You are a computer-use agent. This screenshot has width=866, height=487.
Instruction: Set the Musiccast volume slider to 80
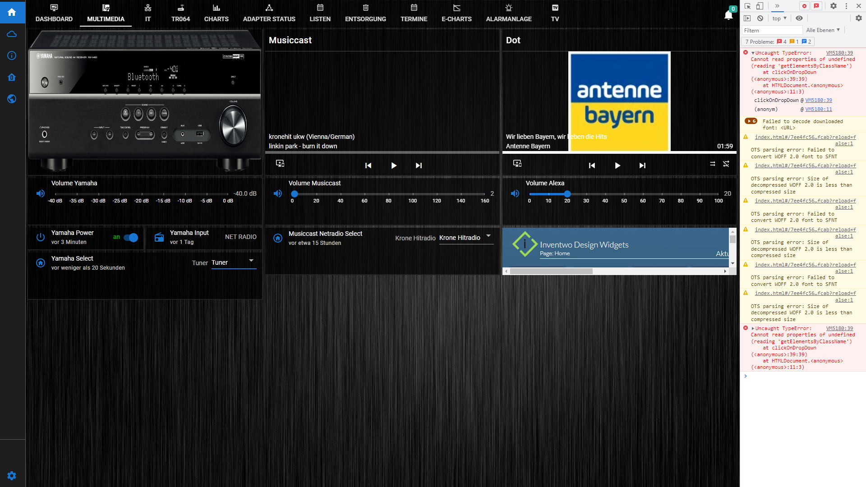click(x=388, y=194)
